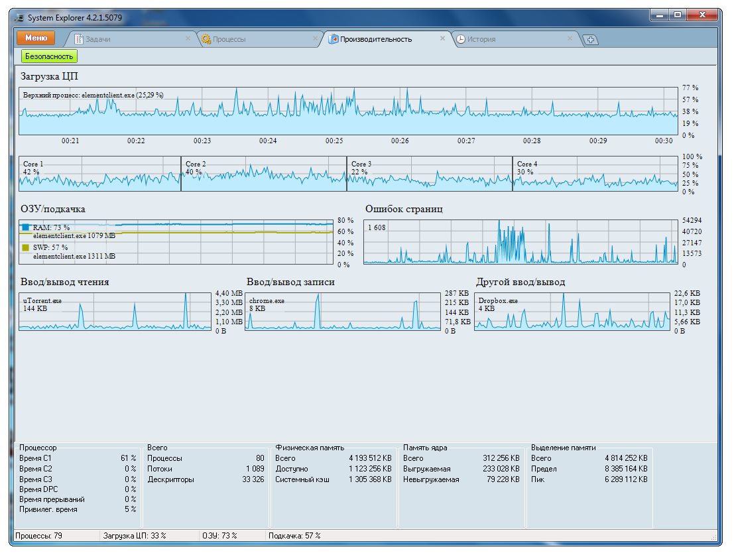Open the История tab

(x=481, y=39)
